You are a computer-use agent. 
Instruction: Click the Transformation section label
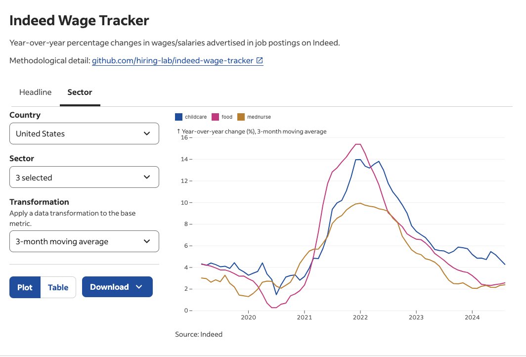tap(39, 202)
